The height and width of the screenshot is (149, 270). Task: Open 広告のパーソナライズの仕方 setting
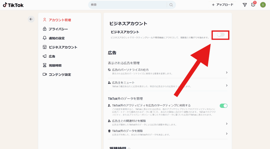pos(168,72)
